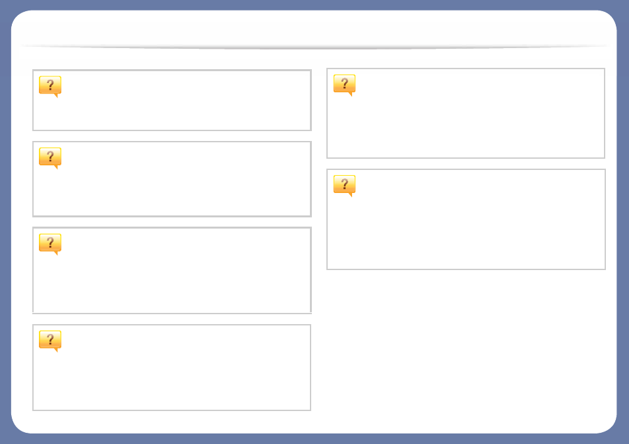Click the question icon in bottom-left box
This screenshot has height=444, width=629.
[50, 341]
